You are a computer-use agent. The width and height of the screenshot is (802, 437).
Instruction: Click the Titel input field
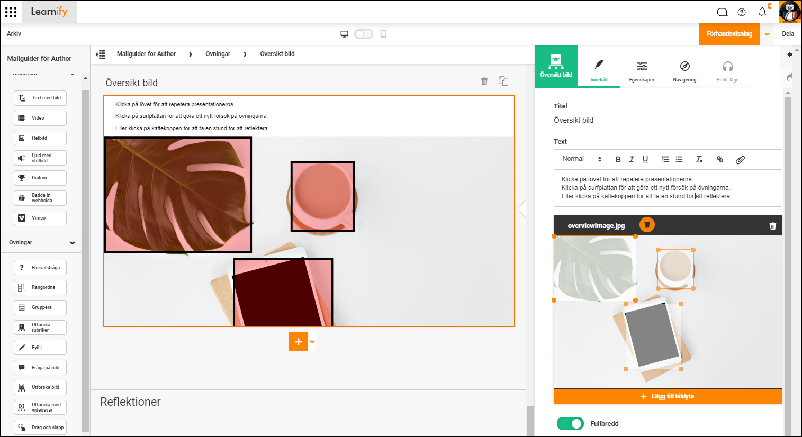(668, 121)
